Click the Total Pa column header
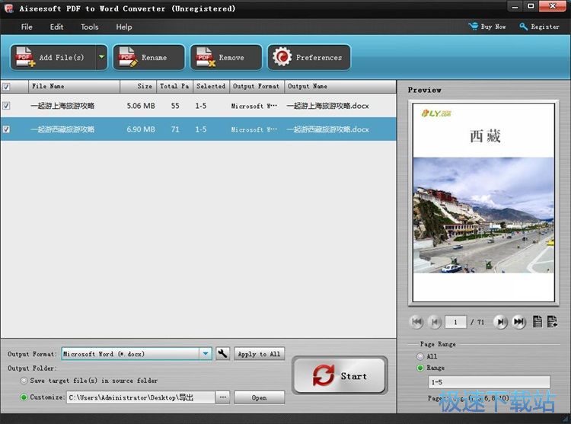The width and height of the screenshot is (571, 424). coord(174,86)
